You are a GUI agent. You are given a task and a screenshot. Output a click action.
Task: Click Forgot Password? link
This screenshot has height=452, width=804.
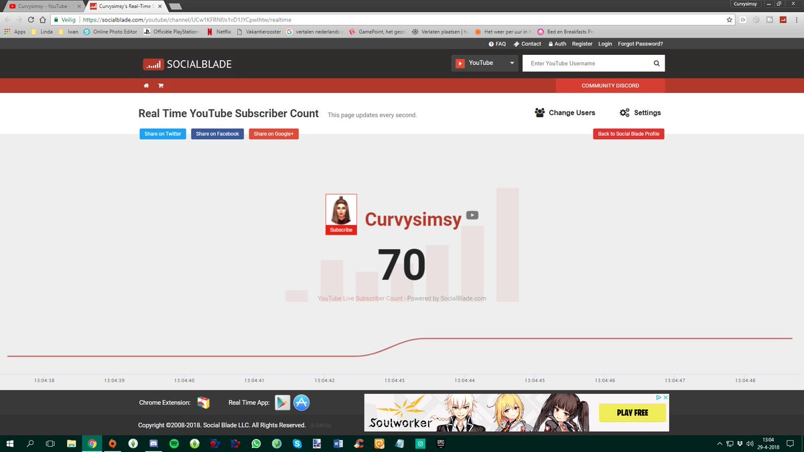pos(641,44)
